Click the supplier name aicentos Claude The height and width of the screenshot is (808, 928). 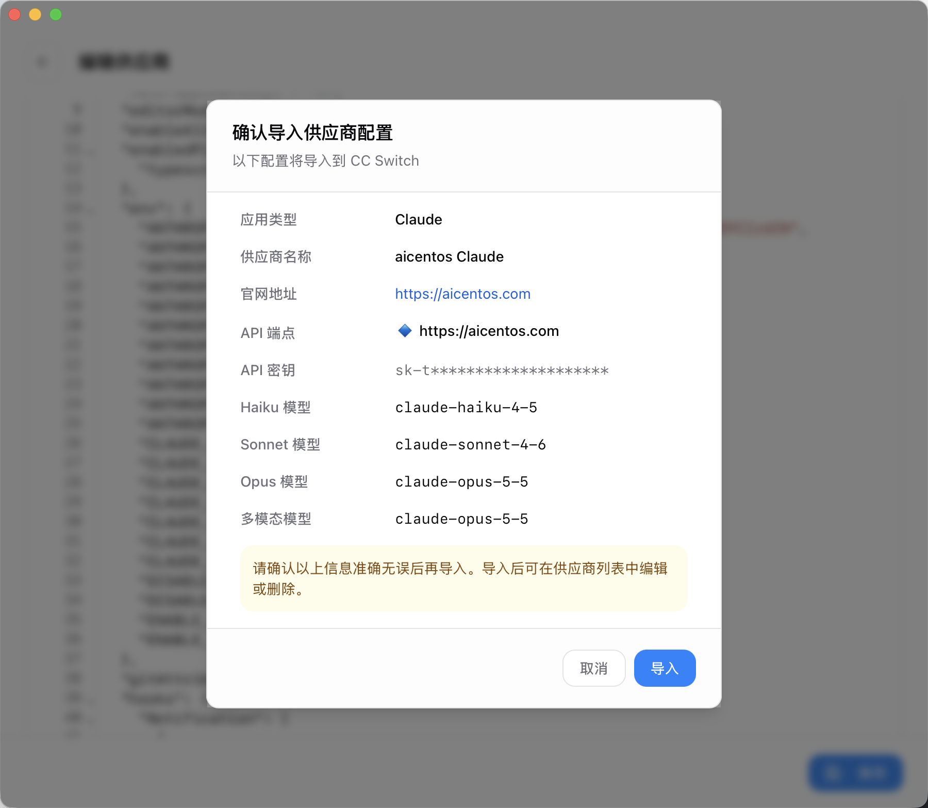point(449,256)
